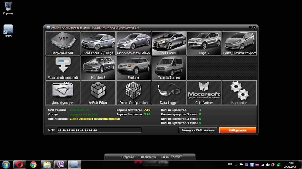Open the Windows Start menu
Viewport: 302px width, 169px height.
[6, 165]
